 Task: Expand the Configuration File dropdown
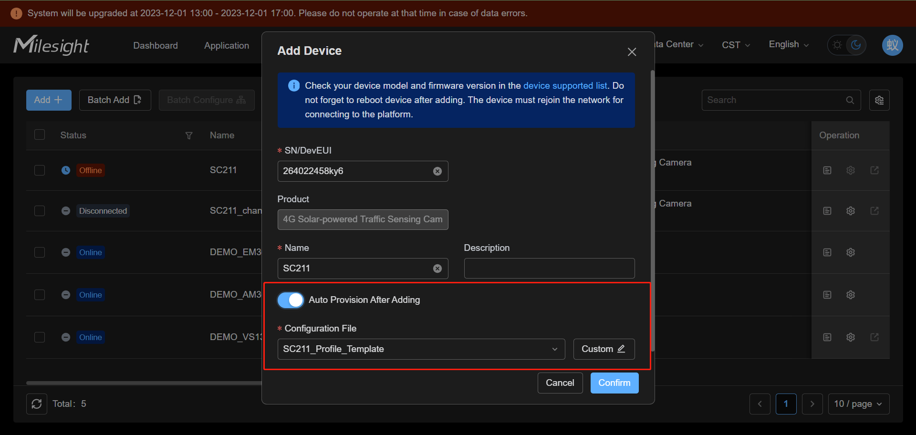point(421,349)
